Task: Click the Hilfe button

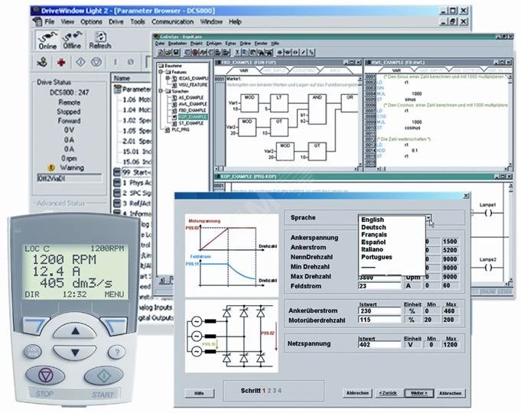Action: pos(200,393)
